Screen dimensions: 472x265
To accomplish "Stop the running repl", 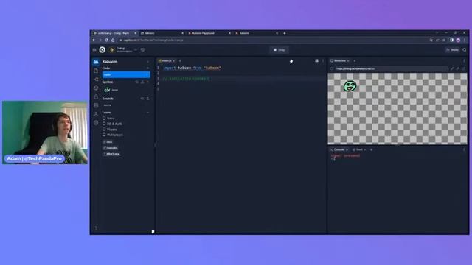I will pos(279,50).
